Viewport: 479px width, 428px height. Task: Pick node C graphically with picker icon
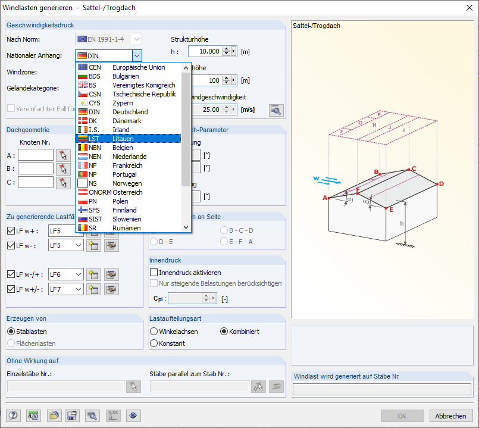63,183
